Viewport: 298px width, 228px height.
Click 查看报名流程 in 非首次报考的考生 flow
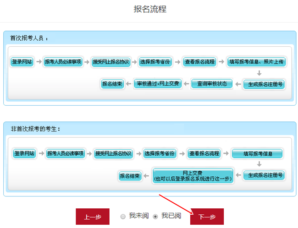point(204,153)
